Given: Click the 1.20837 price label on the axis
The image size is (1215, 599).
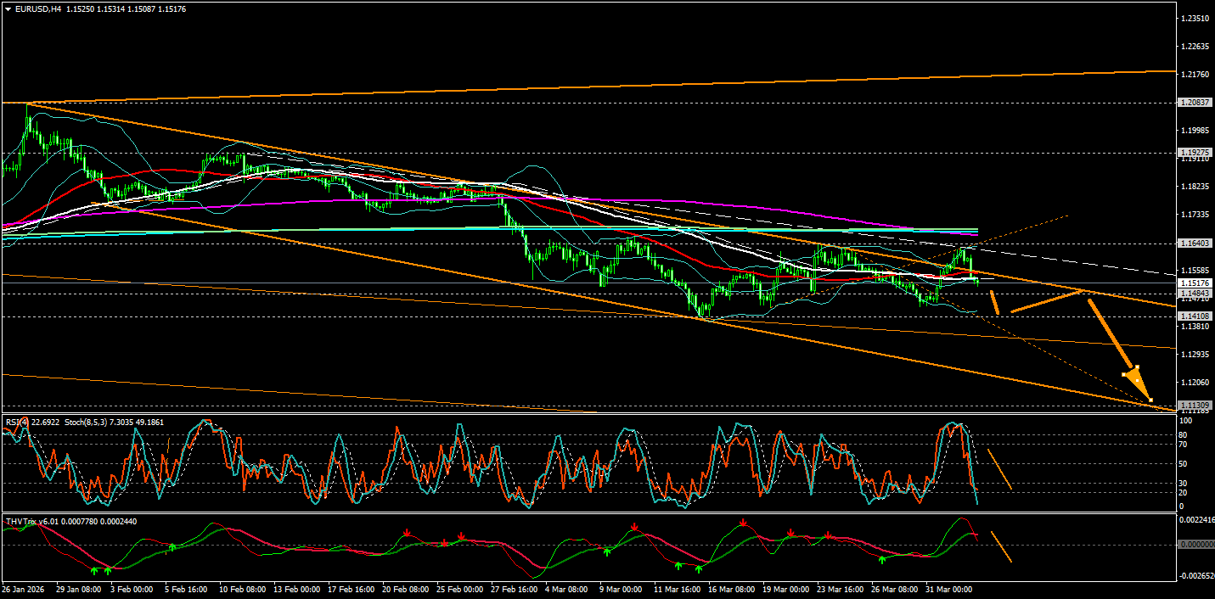Looking at the screenshot, I should (x=1193, y=104).
